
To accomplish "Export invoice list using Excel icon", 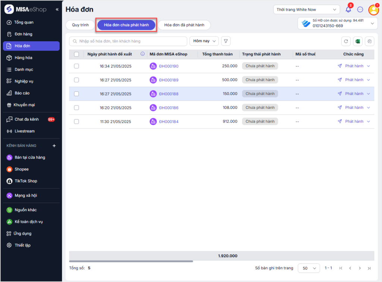I will click(358, 41).
